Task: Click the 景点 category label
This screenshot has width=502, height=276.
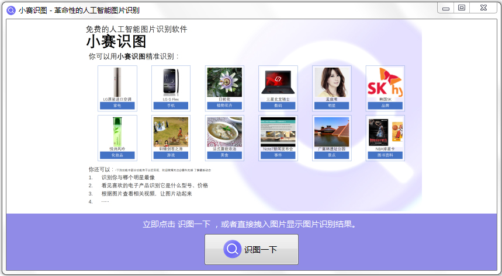Action: click(x=332, y=155)
